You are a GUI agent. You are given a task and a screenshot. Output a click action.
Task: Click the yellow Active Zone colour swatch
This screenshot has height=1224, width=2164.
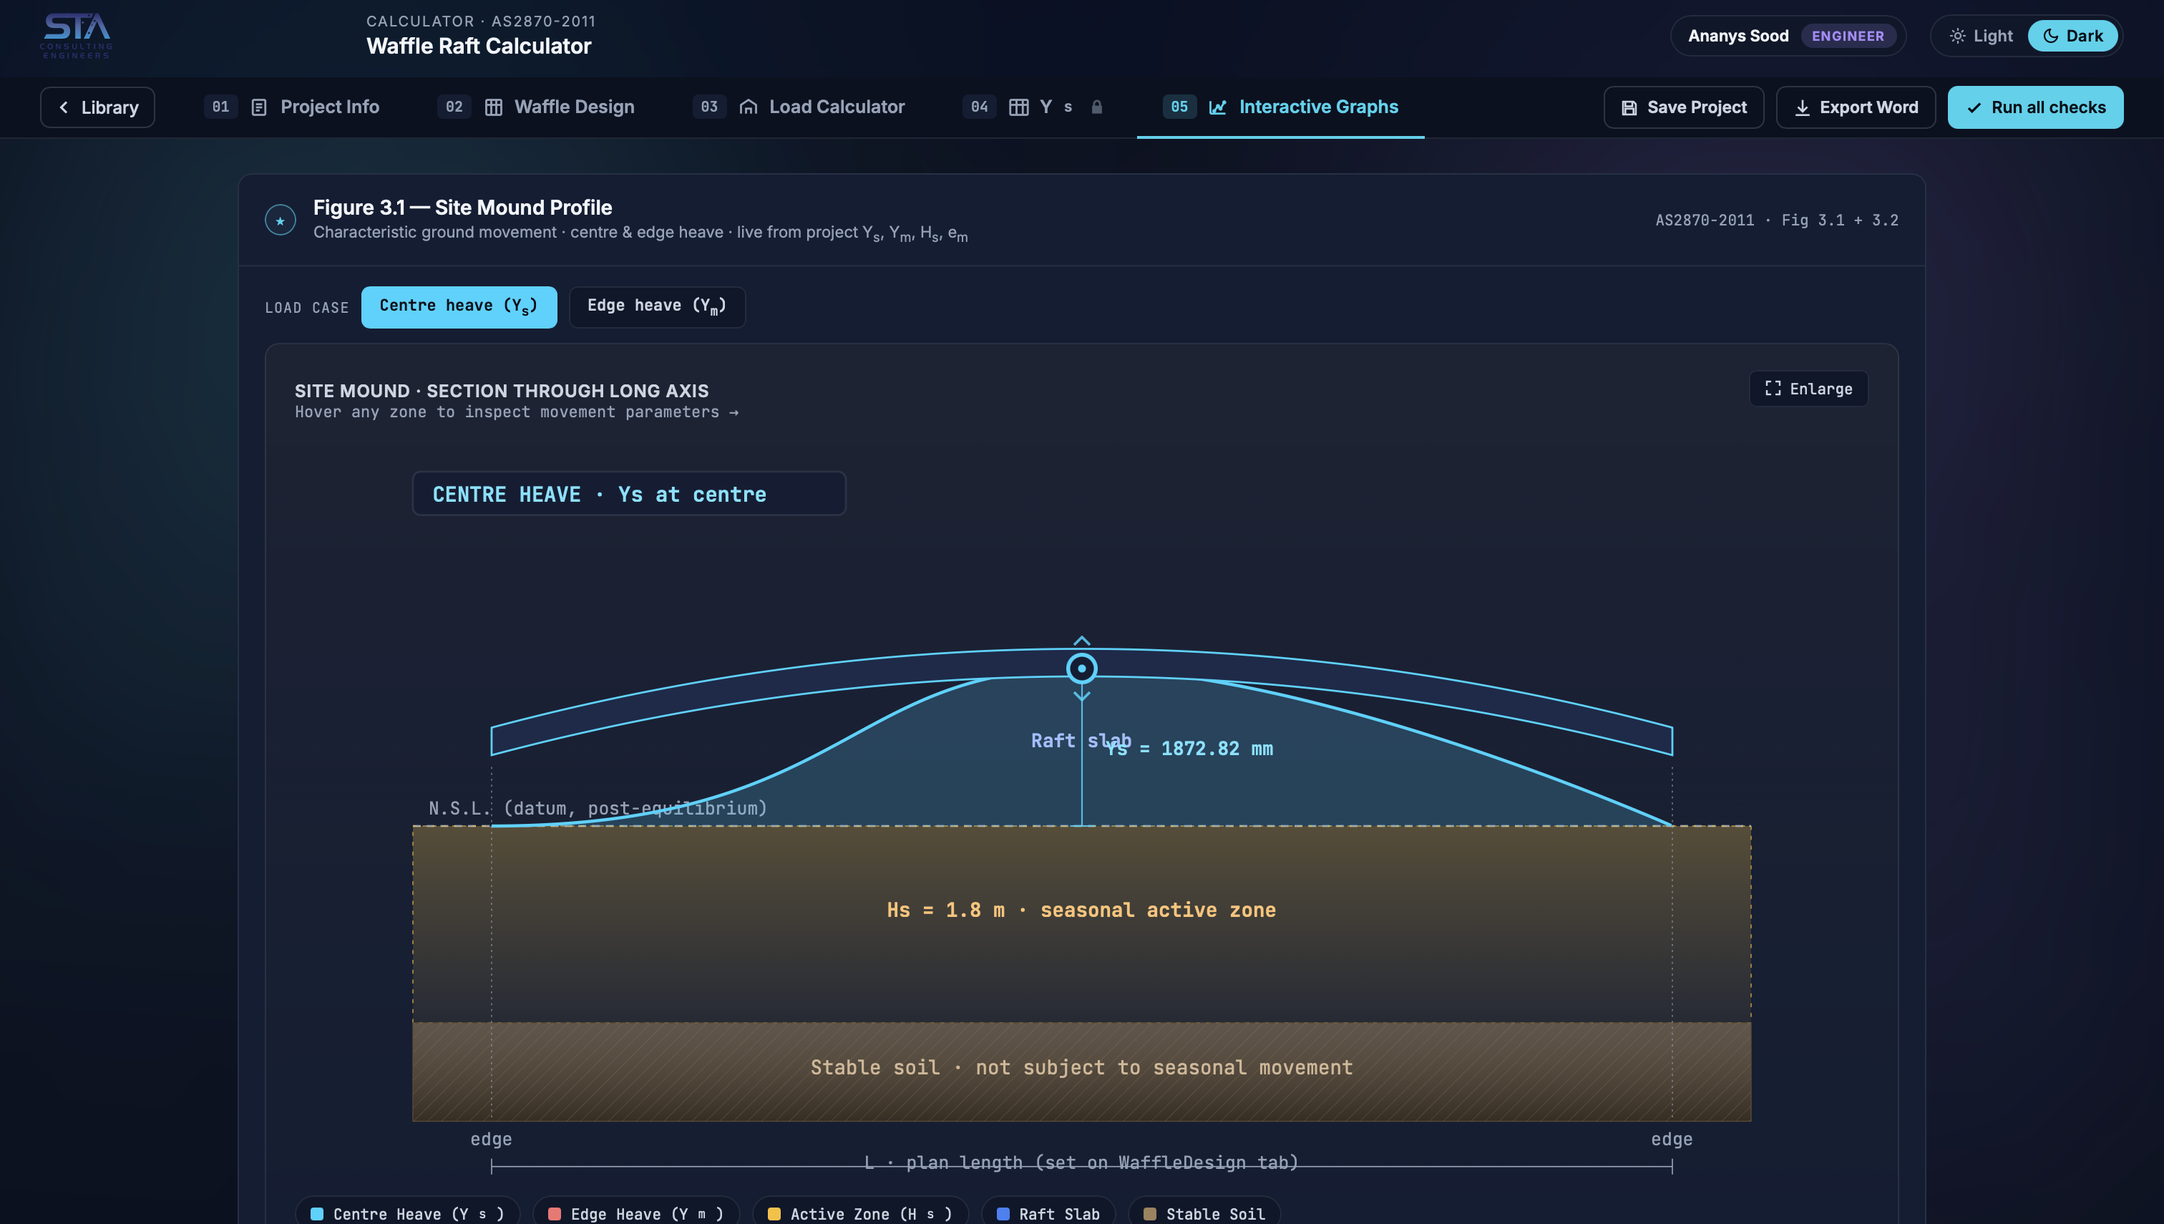tap(774, 1214)
